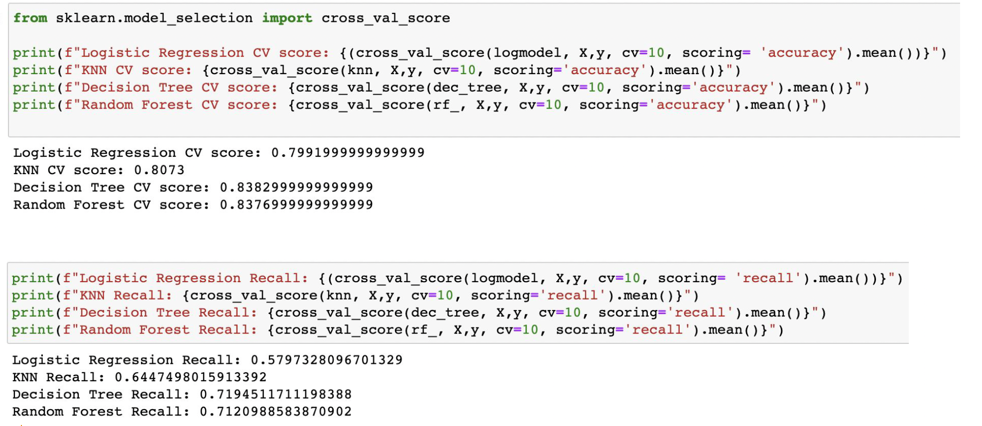Click the Random Forest CV score print statement
The width and height of the screenshot is (982, 426).
pyautogui.click(x=420, y=105)
